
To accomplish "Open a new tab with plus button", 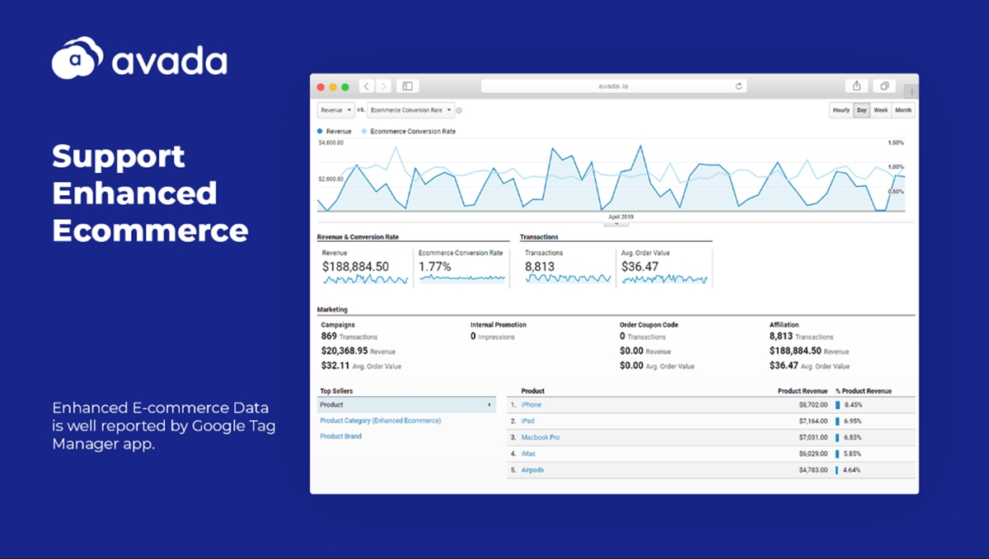I will 912,91.
